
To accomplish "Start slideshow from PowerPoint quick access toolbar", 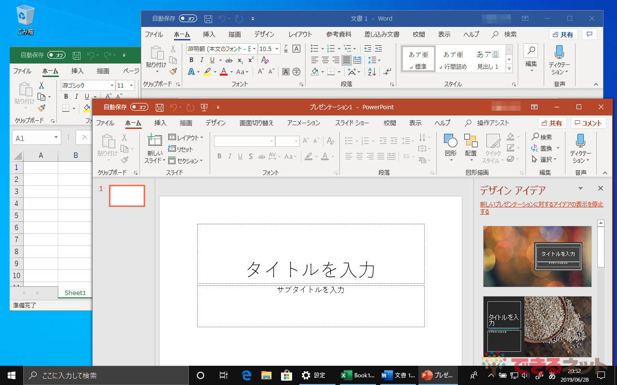I will [204, 107].
